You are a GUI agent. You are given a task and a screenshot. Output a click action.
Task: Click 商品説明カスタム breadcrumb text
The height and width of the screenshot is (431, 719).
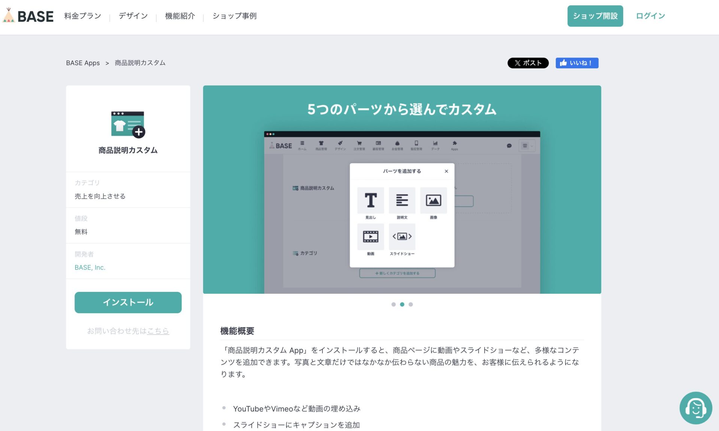coord(140,63)
